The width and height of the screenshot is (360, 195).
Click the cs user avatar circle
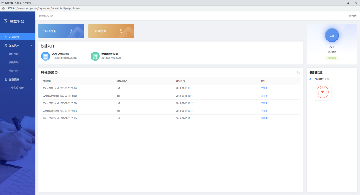click(332, 35)
